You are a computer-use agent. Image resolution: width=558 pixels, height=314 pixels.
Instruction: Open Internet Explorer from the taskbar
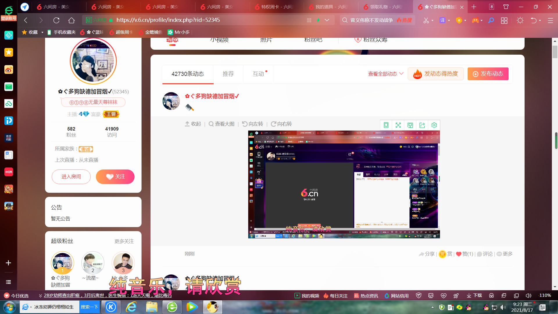131,307
